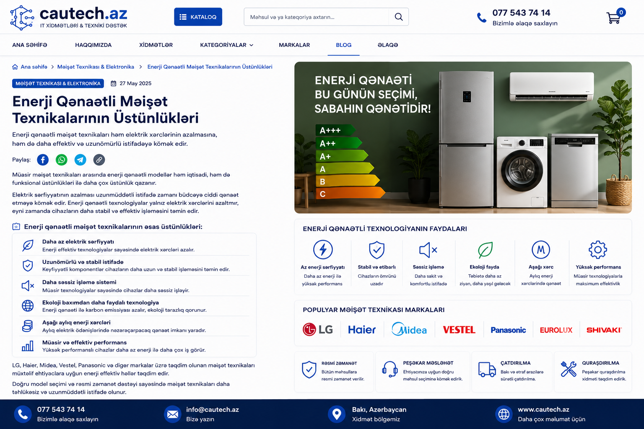Click the bar chart icon in Müasir performans row

28,346
